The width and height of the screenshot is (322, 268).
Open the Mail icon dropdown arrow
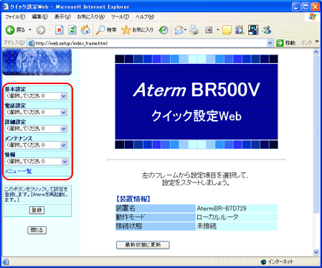(185, 30)
